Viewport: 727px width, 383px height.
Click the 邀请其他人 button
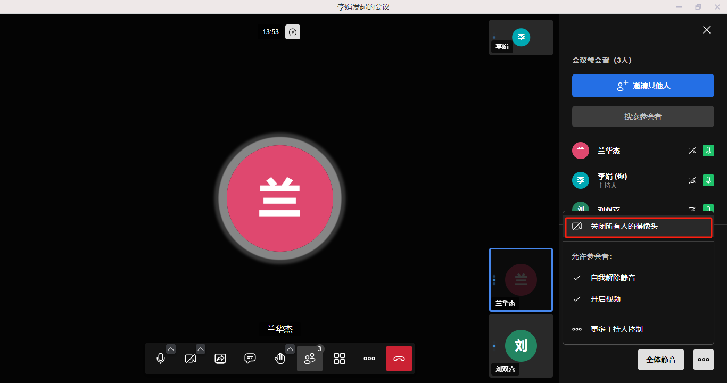click(643, 86)
